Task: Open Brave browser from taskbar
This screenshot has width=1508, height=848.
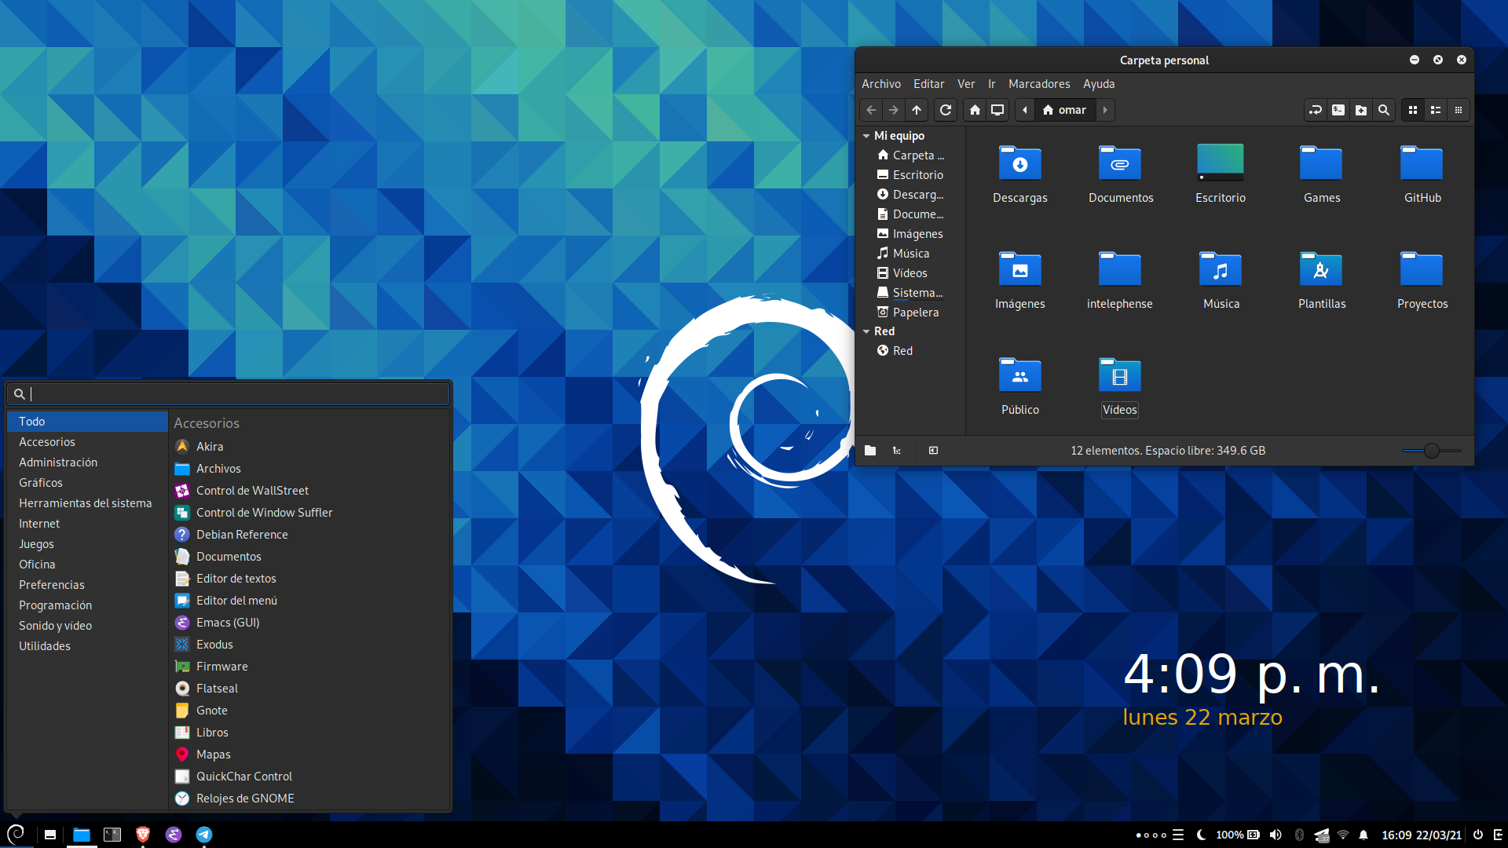Action: 143,835
